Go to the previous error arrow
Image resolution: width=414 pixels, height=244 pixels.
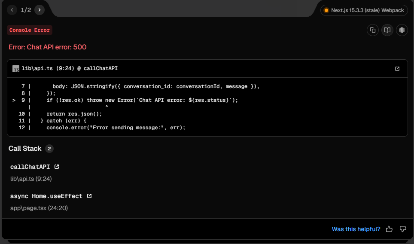pos(12,10)
